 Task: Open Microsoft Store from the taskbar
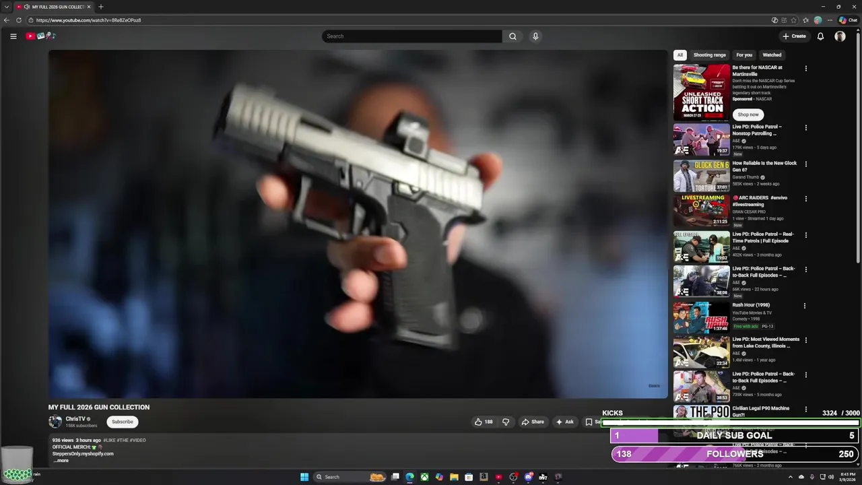[x=469, y=477]
